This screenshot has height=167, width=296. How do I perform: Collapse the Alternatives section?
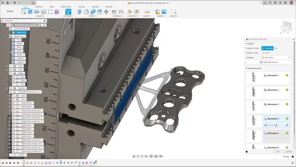(246, 68)
